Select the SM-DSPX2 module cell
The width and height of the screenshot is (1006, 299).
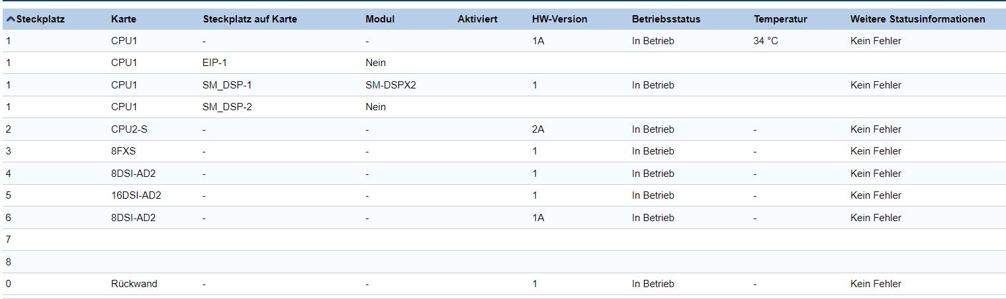tap(390, 85)
